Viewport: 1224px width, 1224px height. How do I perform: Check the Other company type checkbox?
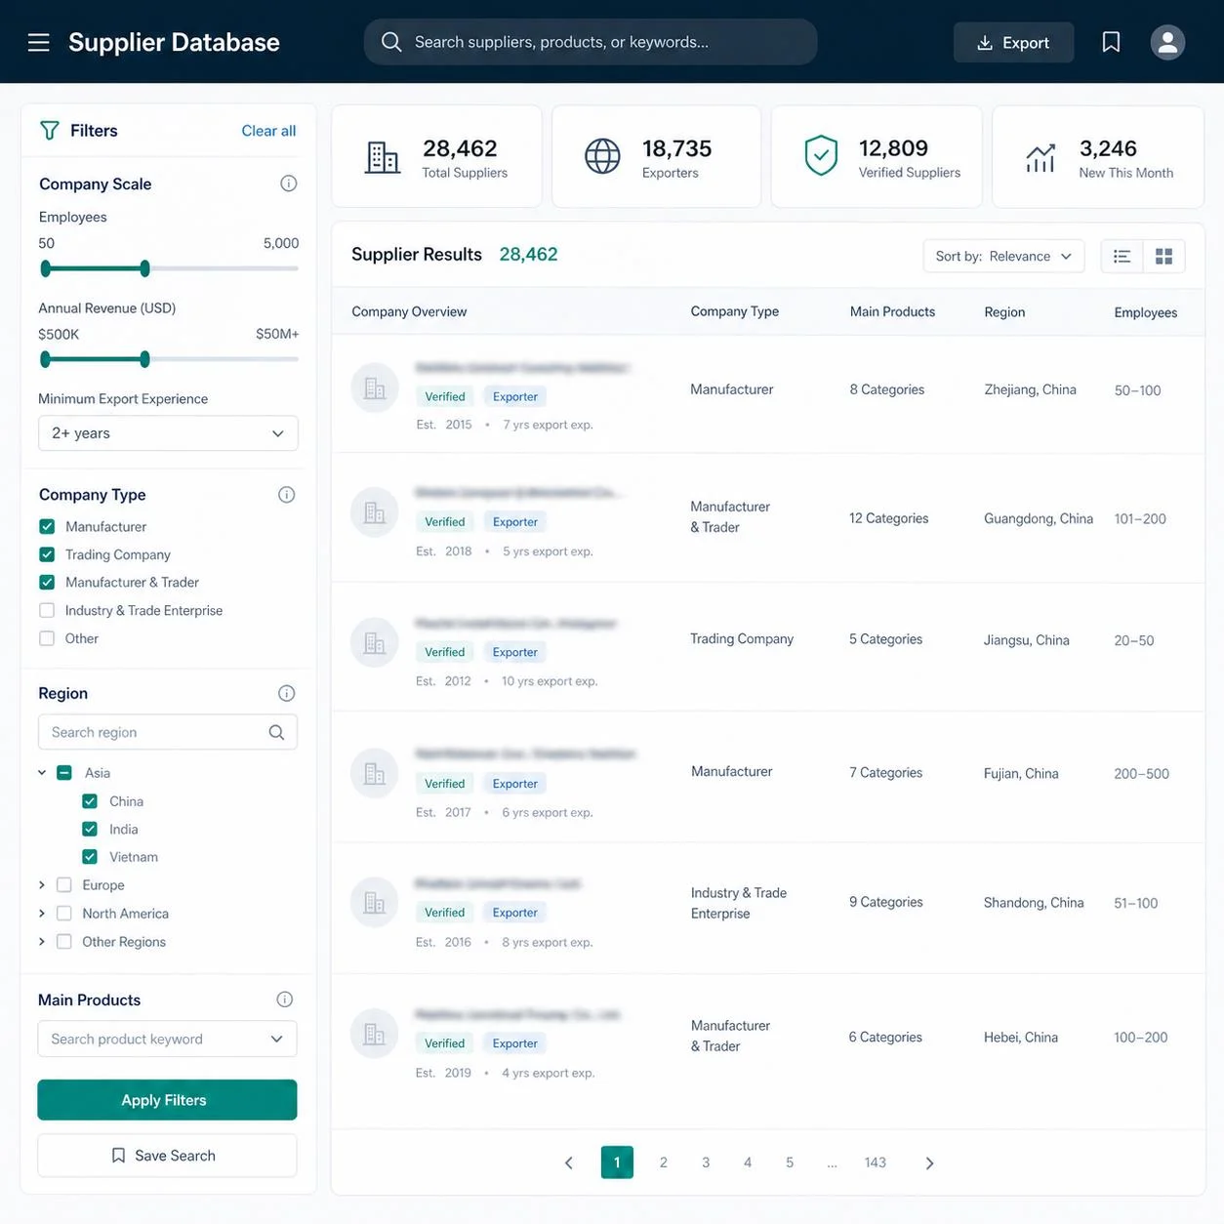[x=47, y=638]
